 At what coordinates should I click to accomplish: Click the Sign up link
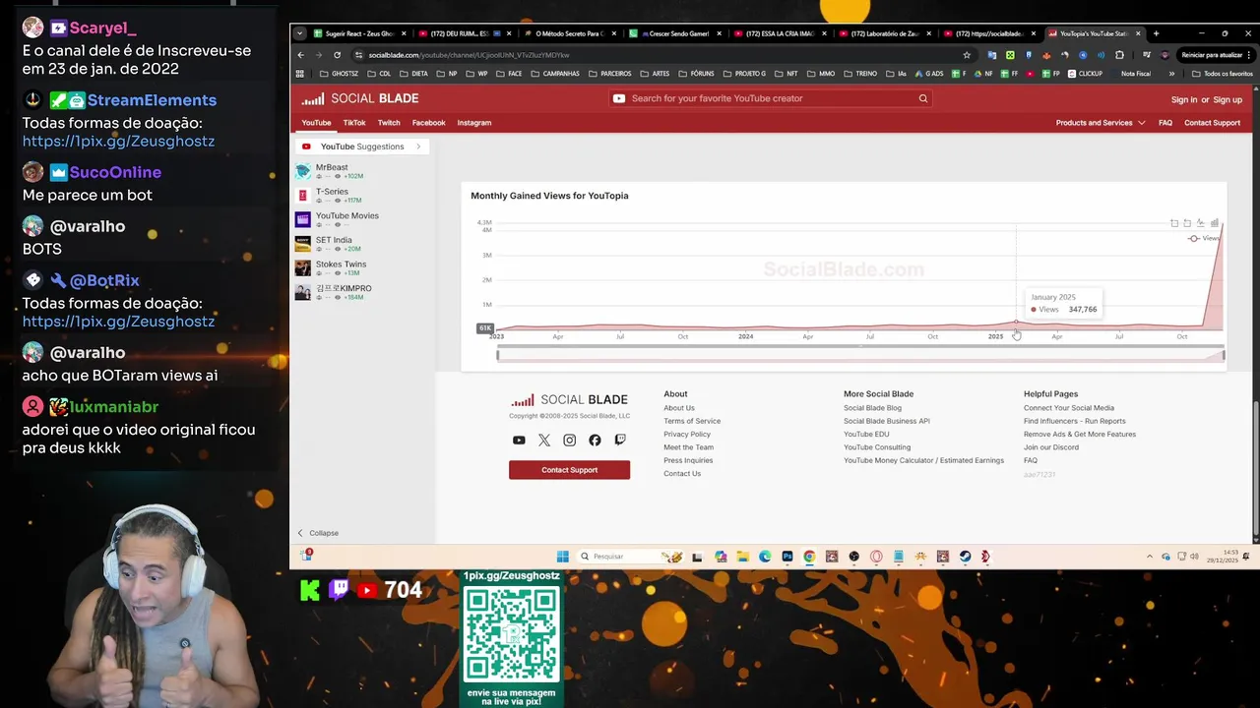coord(1228,99)
